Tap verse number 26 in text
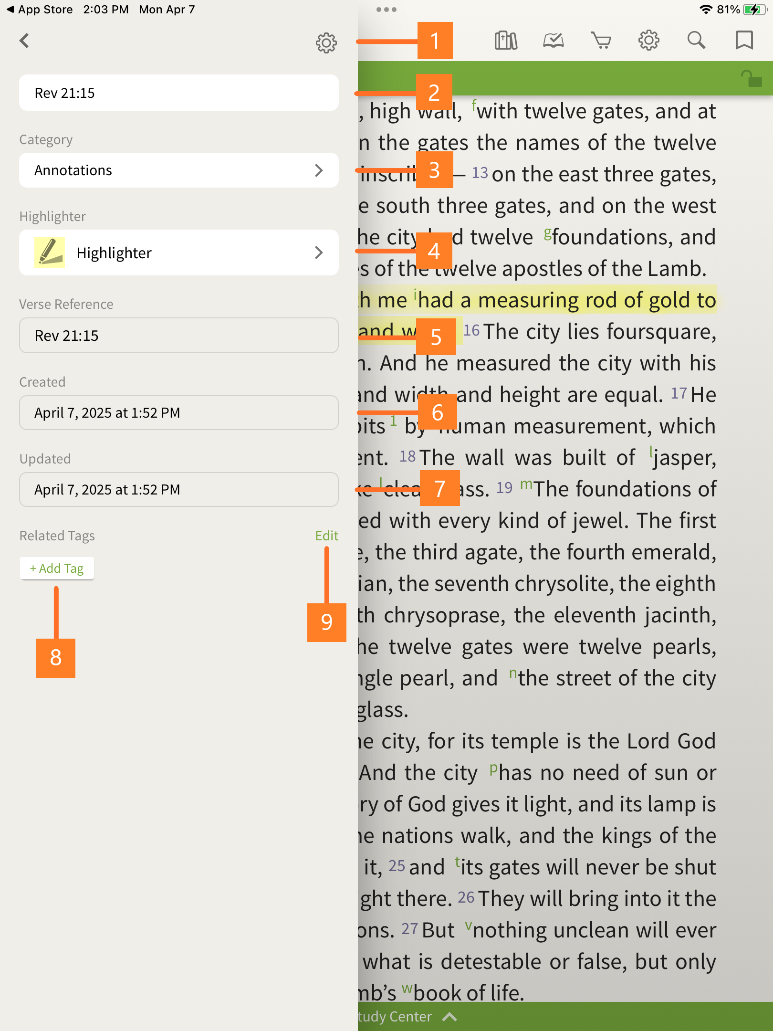The width and height of the screenshot is (773, 1031). coord(466,897)
